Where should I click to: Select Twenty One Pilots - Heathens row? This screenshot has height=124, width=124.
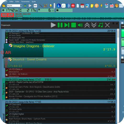60,42
